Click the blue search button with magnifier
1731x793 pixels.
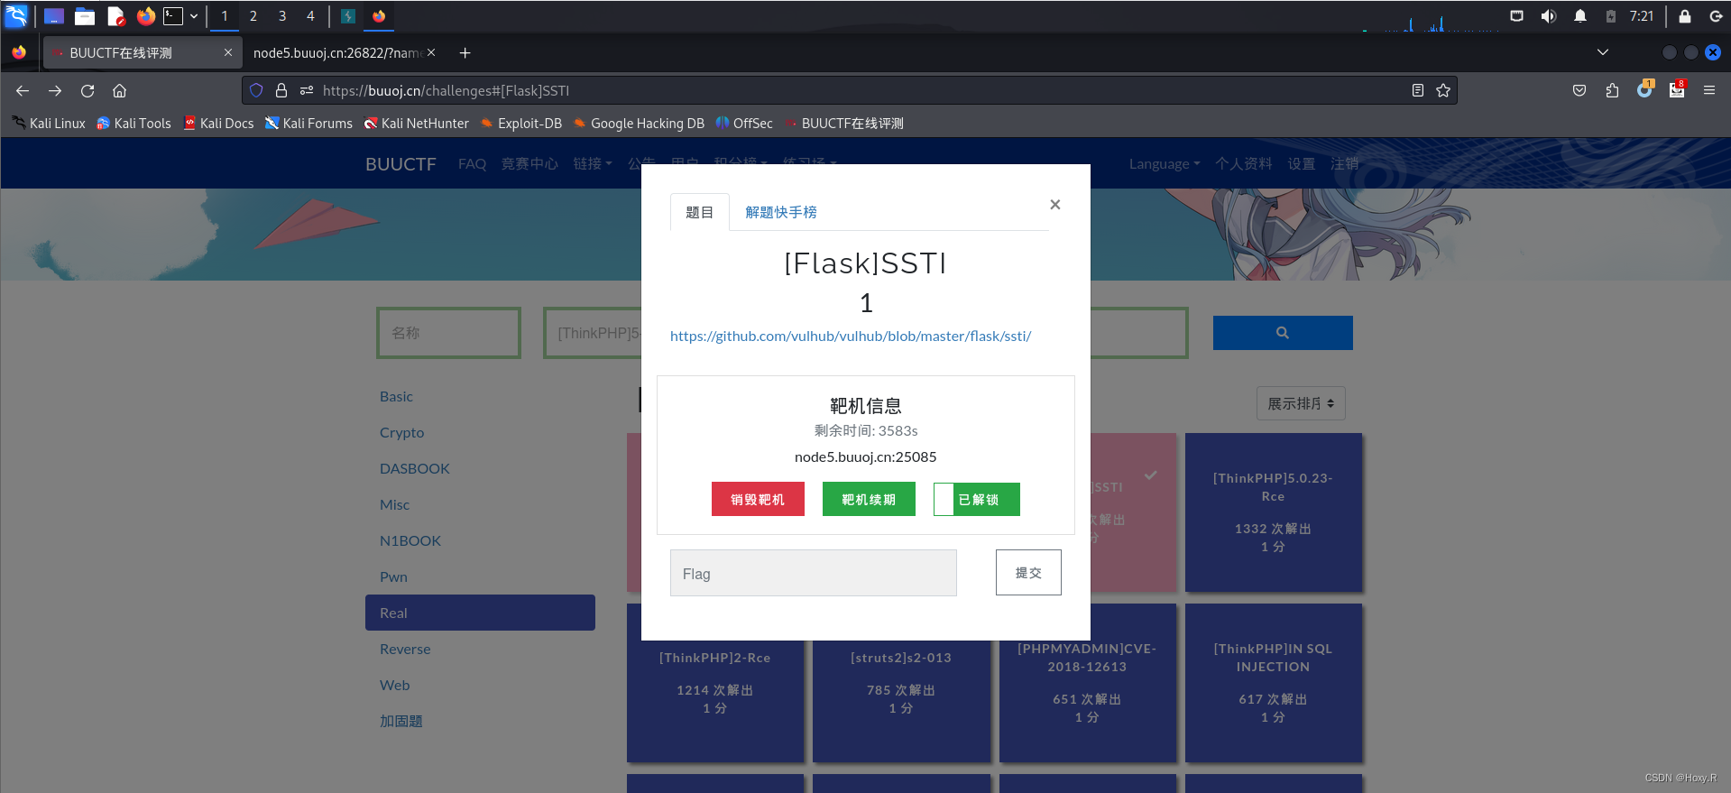[x=1283, y=333]
